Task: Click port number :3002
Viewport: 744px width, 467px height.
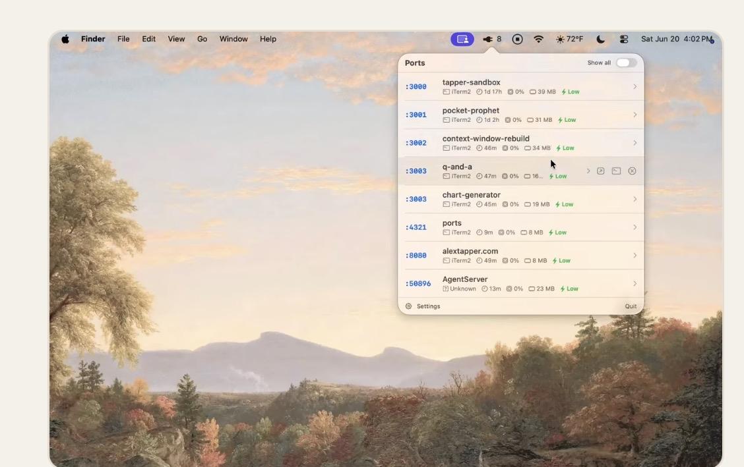Action: click(x=416, y=143)
